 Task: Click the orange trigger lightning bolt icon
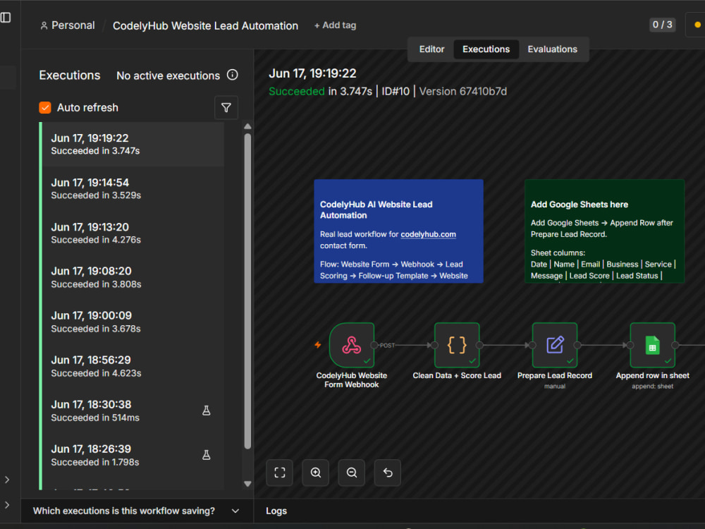pyautogui.click(x=318, y=345)
